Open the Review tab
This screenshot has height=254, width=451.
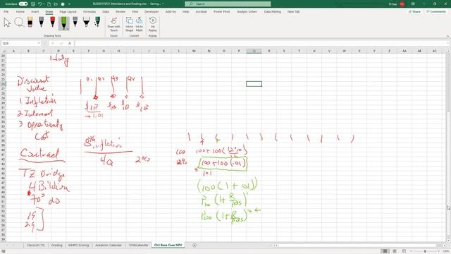pos(121,11)
